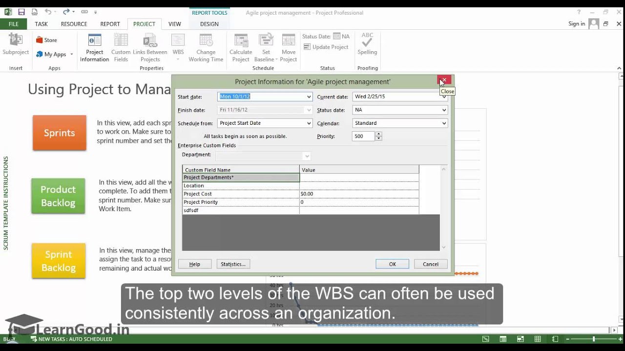Click the Value column header
Image resolution: width=625 pixels, height=351 pixels.
coord(359,170)
